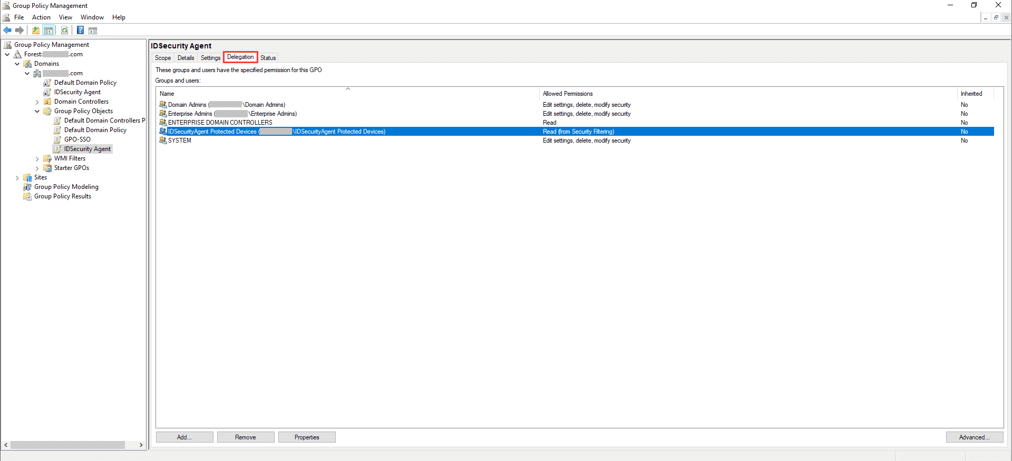Click the Forest triangle icon in tree
The height and width of the screenshot is (461, 1012).
click(18, 54)
